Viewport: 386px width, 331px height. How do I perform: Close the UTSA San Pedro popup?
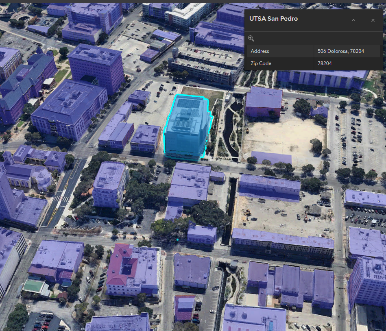(373, 20)
